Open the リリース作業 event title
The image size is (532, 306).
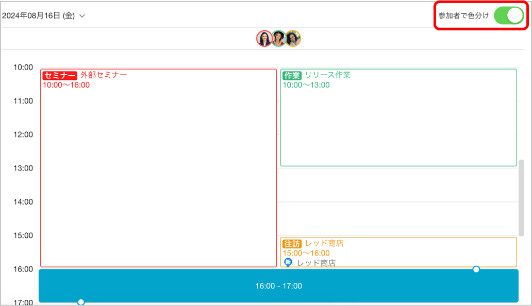327,75
